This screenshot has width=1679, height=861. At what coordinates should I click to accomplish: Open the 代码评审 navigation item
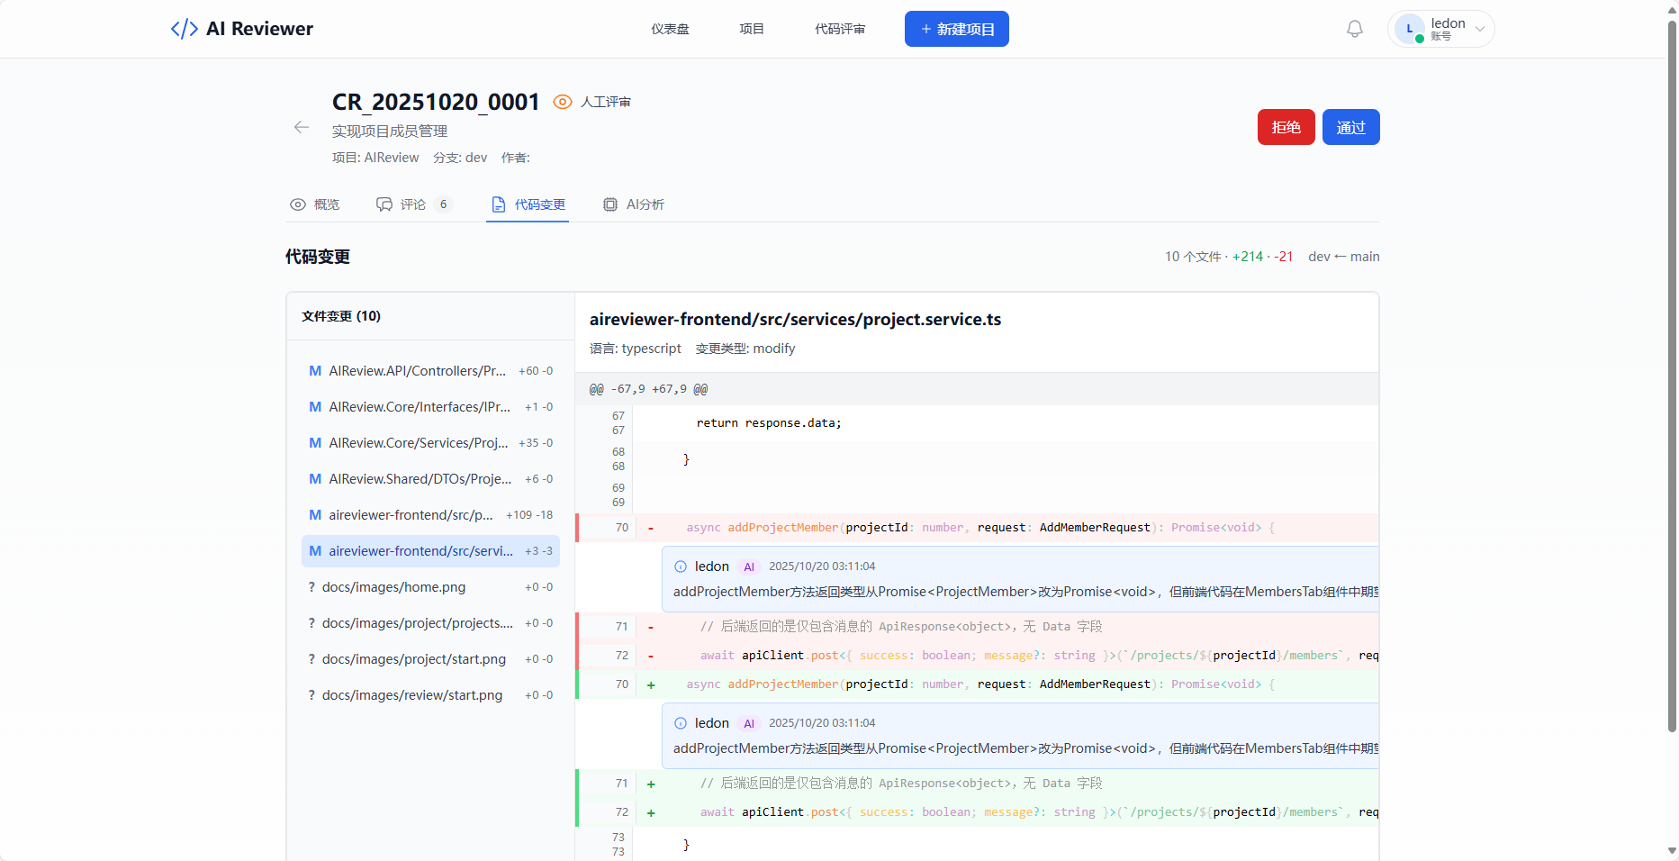840,29
